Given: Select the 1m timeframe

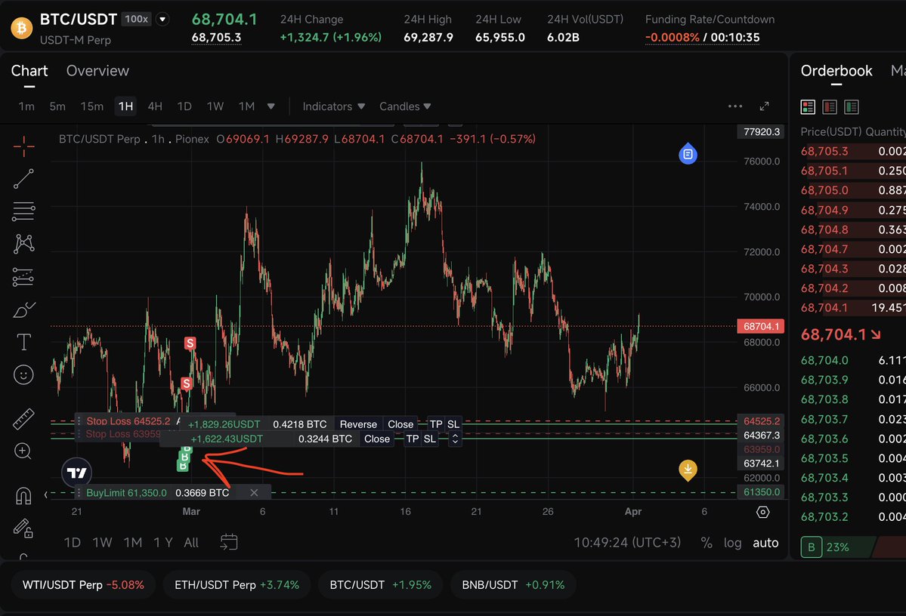Looking at the screenshot, I should coord(26,106).
